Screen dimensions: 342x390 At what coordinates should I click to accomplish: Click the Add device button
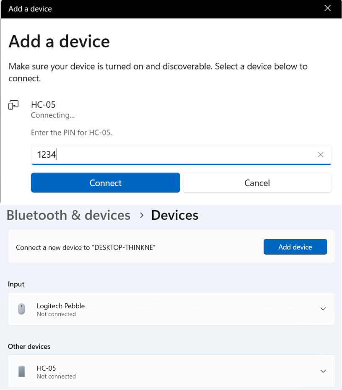click(x=295, y=247)
